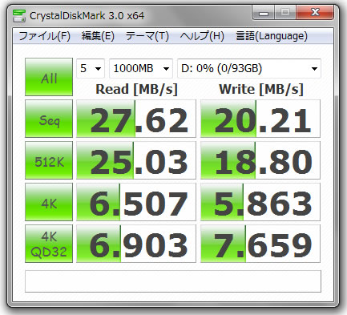Open the ファイル(F) menu
This screenshot has height=315, width=347.
tap(45, 36)
